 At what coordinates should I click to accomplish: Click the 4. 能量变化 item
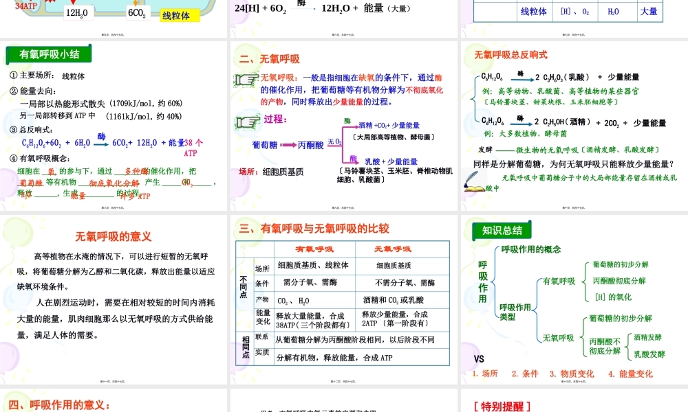(x=630, y=374)
